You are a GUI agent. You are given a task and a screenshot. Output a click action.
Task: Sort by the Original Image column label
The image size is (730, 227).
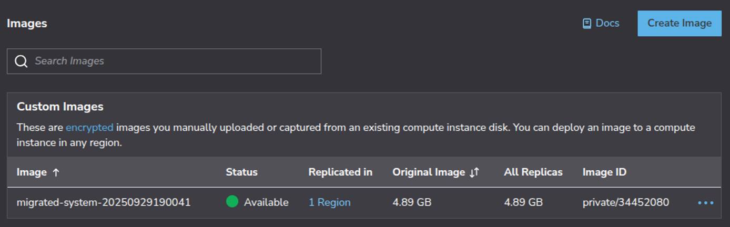click(x=428, y=172)
